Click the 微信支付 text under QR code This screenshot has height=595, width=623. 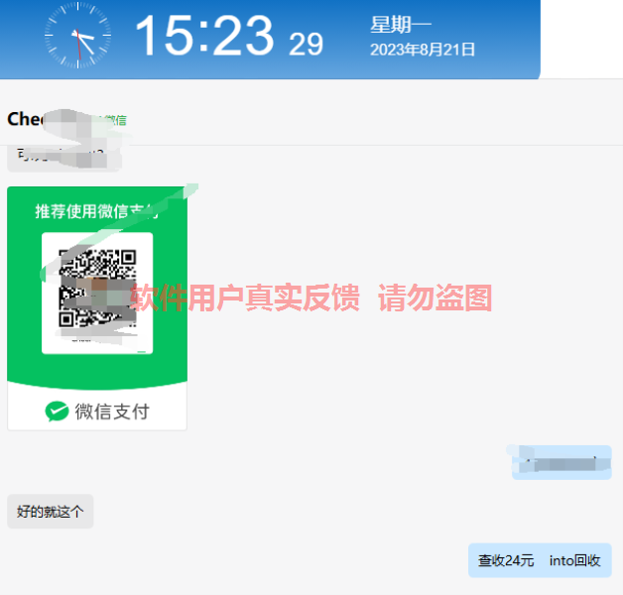click(112, 412)
